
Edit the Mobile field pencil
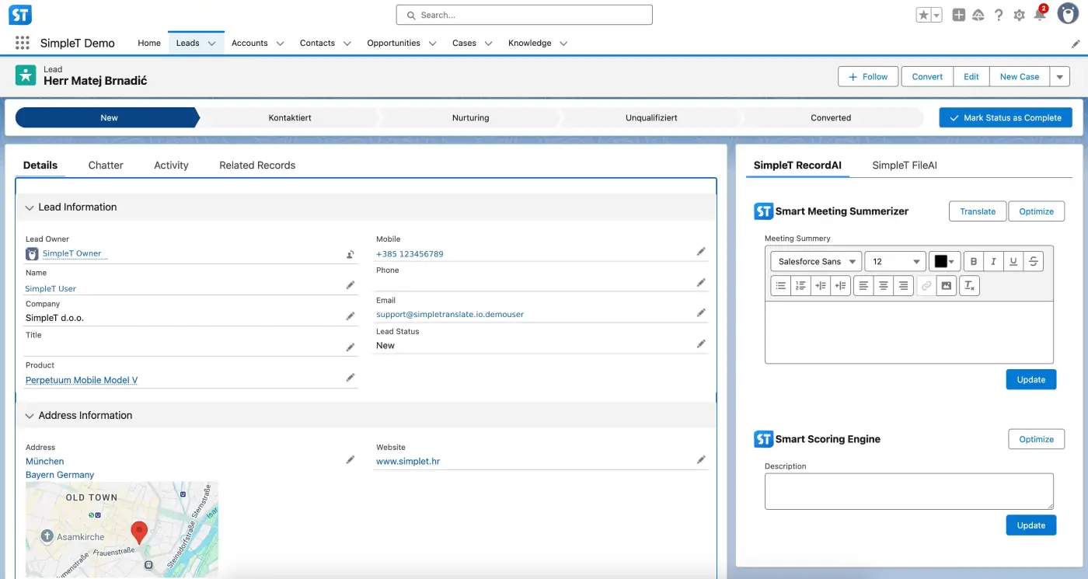pyautogui.click(x=701, y=251)
